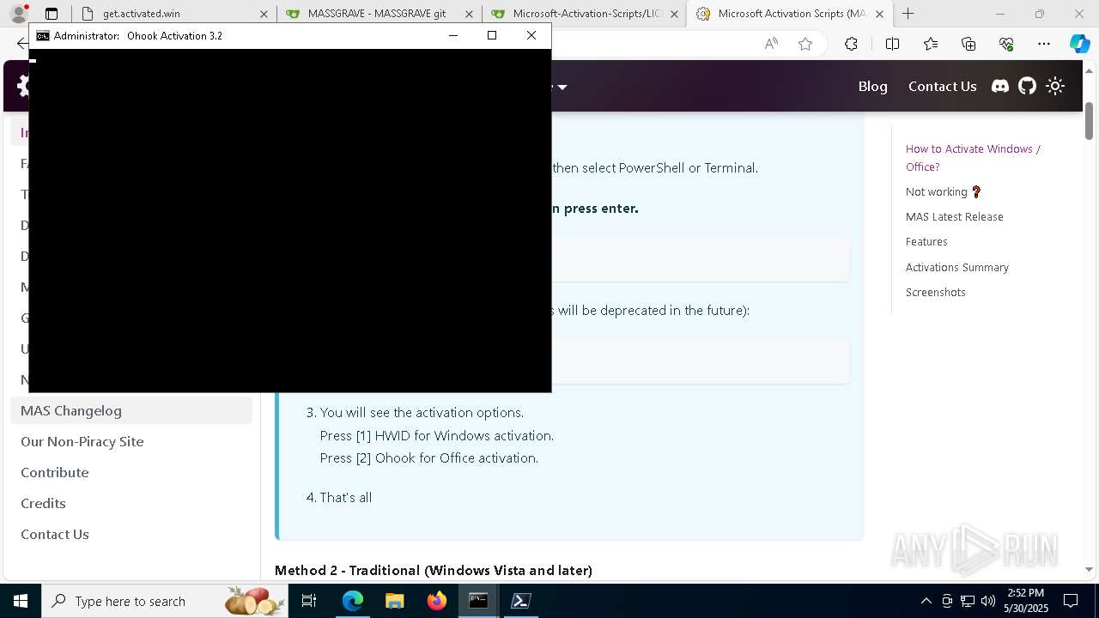Screen dimensions: 1099x618
Task: Jump to How to Activate Windows / Office?
Action: coord(973,158)
